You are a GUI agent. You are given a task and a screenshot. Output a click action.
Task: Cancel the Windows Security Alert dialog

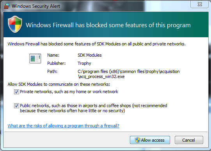tap(189, 140)
